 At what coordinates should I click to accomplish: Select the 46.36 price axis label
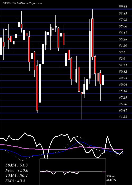[123, 104]
